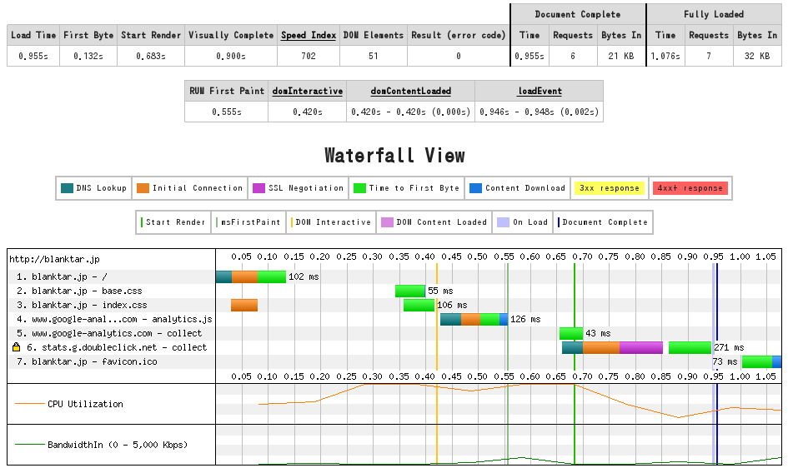This screenshot has height=468, width=788.
Task: Click the teal DNS Lookup legend swatch
Action: pos(67,188)
